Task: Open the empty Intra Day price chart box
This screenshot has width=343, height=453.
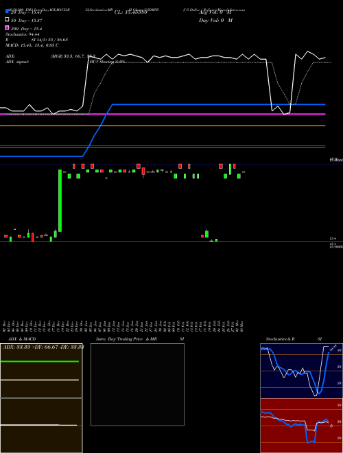Action: click(x=137, y=384)
